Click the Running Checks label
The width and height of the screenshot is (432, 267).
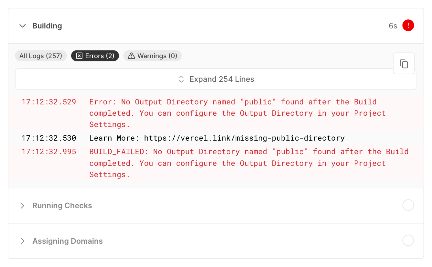coord(62,206)
